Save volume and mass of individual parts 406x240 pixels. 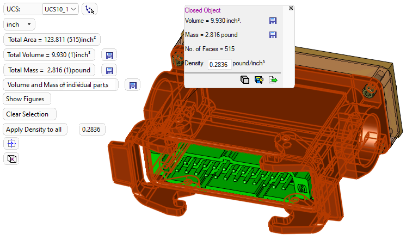132,85
